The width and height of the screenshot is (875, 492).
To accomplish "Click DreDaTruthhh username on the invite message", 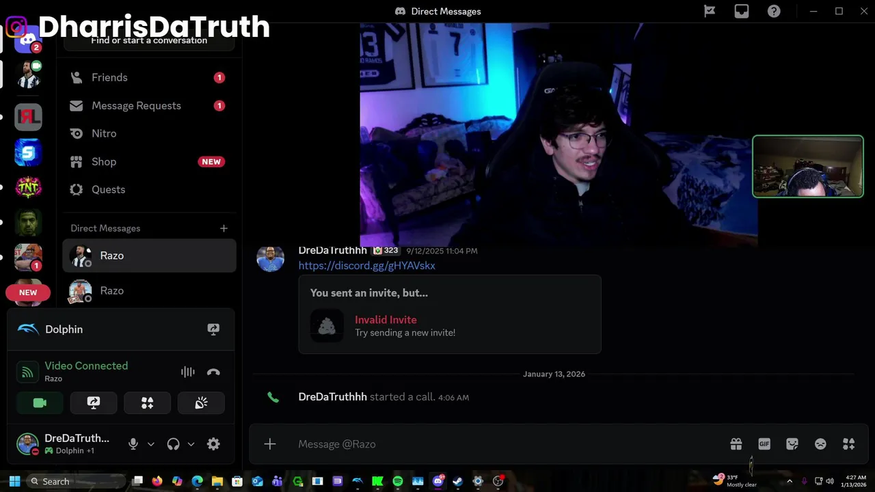I will [333, 251].
